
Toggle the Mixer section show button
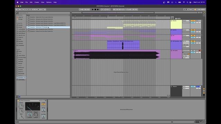[204, 93]
